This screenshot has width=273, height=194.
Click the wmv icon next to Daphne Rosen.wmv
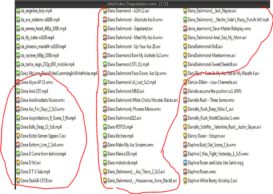tap(185, 172)
